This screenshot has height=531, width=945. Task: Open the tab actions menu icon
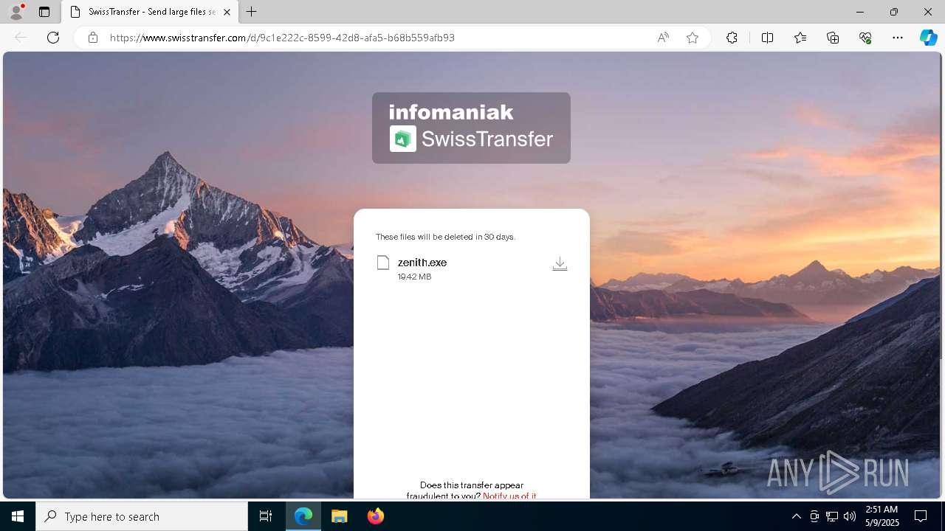pyautogui.click(x=44, y=12)
